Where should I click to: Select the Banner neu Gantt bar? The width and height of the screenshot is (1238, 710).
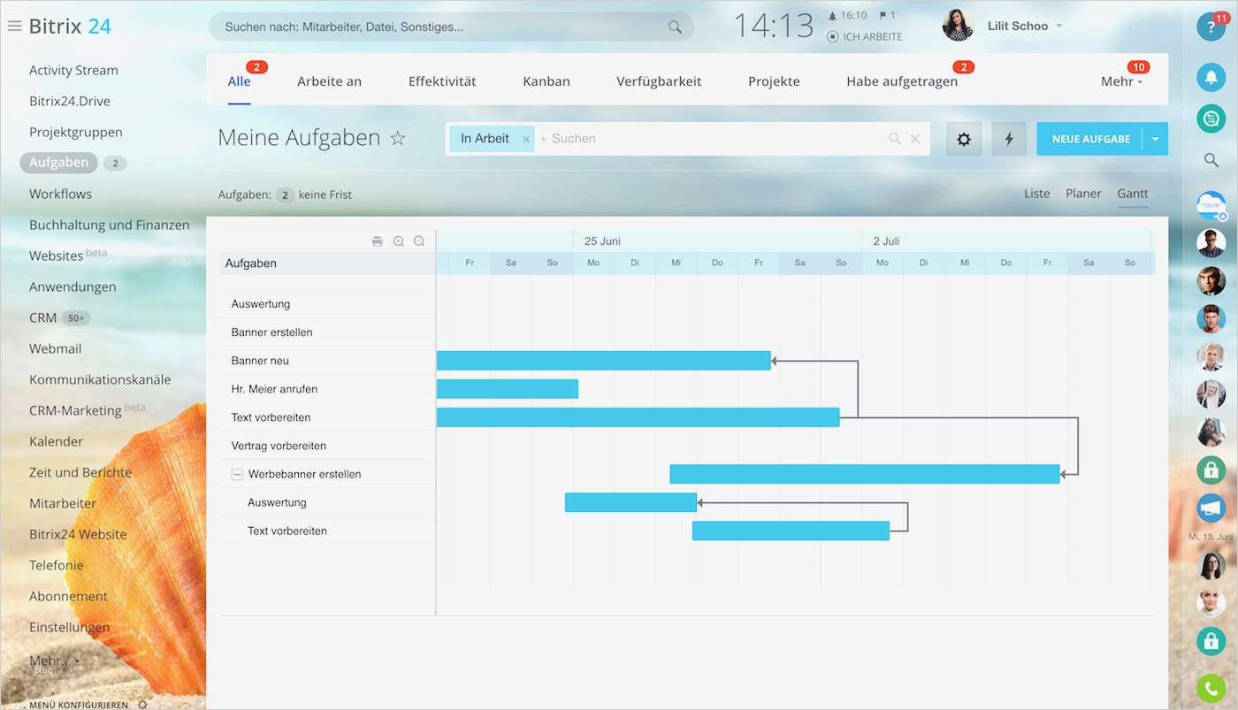point(604,361)
